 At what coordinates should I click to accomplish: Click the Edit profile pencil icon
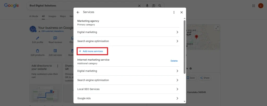point(38,38)
